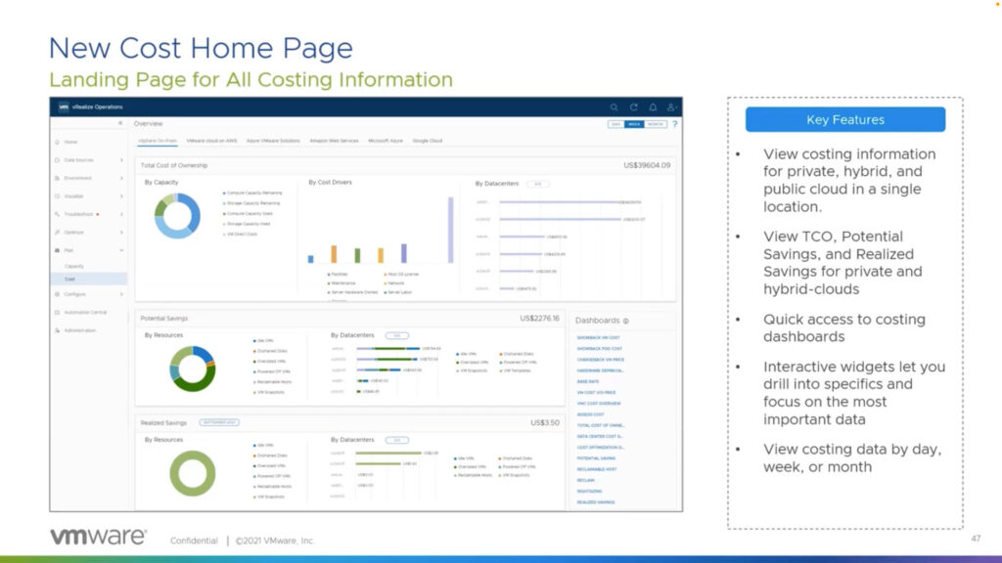1002x563 pixels.
Task: Click the Configure gear icon in sidebar
Action: point(58,294)
